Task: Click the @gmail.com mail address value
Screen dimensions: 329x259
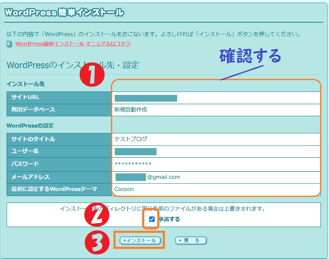Action: click(x=164, y=177)
